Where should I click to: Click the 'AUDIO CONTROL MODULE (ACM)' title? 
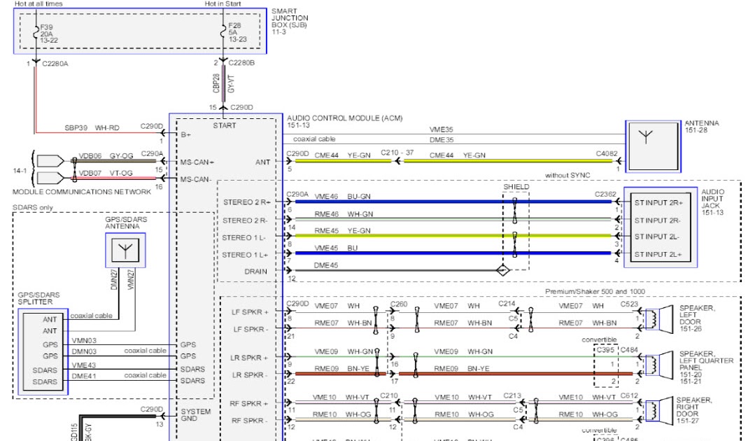tap(344, 118)
